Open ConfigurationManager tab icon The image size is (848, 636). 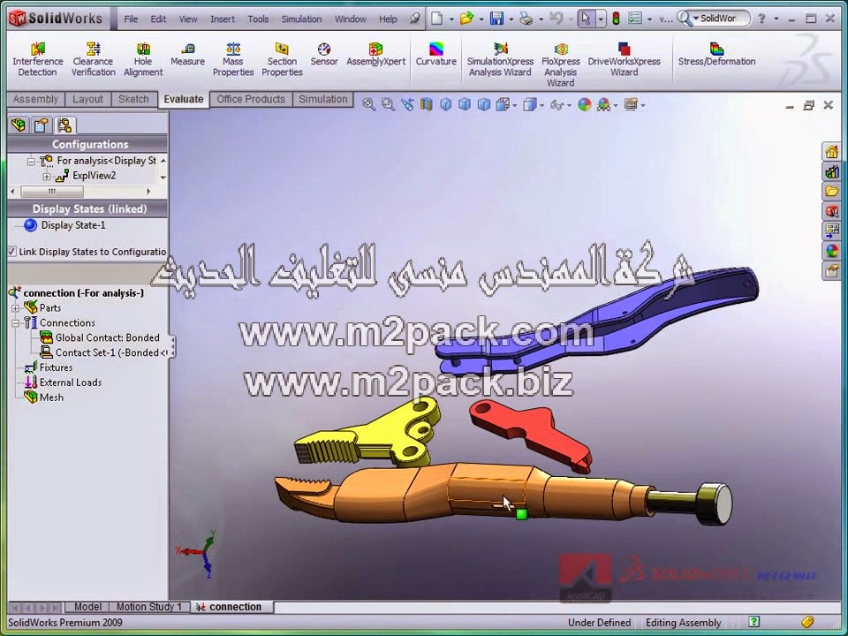tap(64, 125)
